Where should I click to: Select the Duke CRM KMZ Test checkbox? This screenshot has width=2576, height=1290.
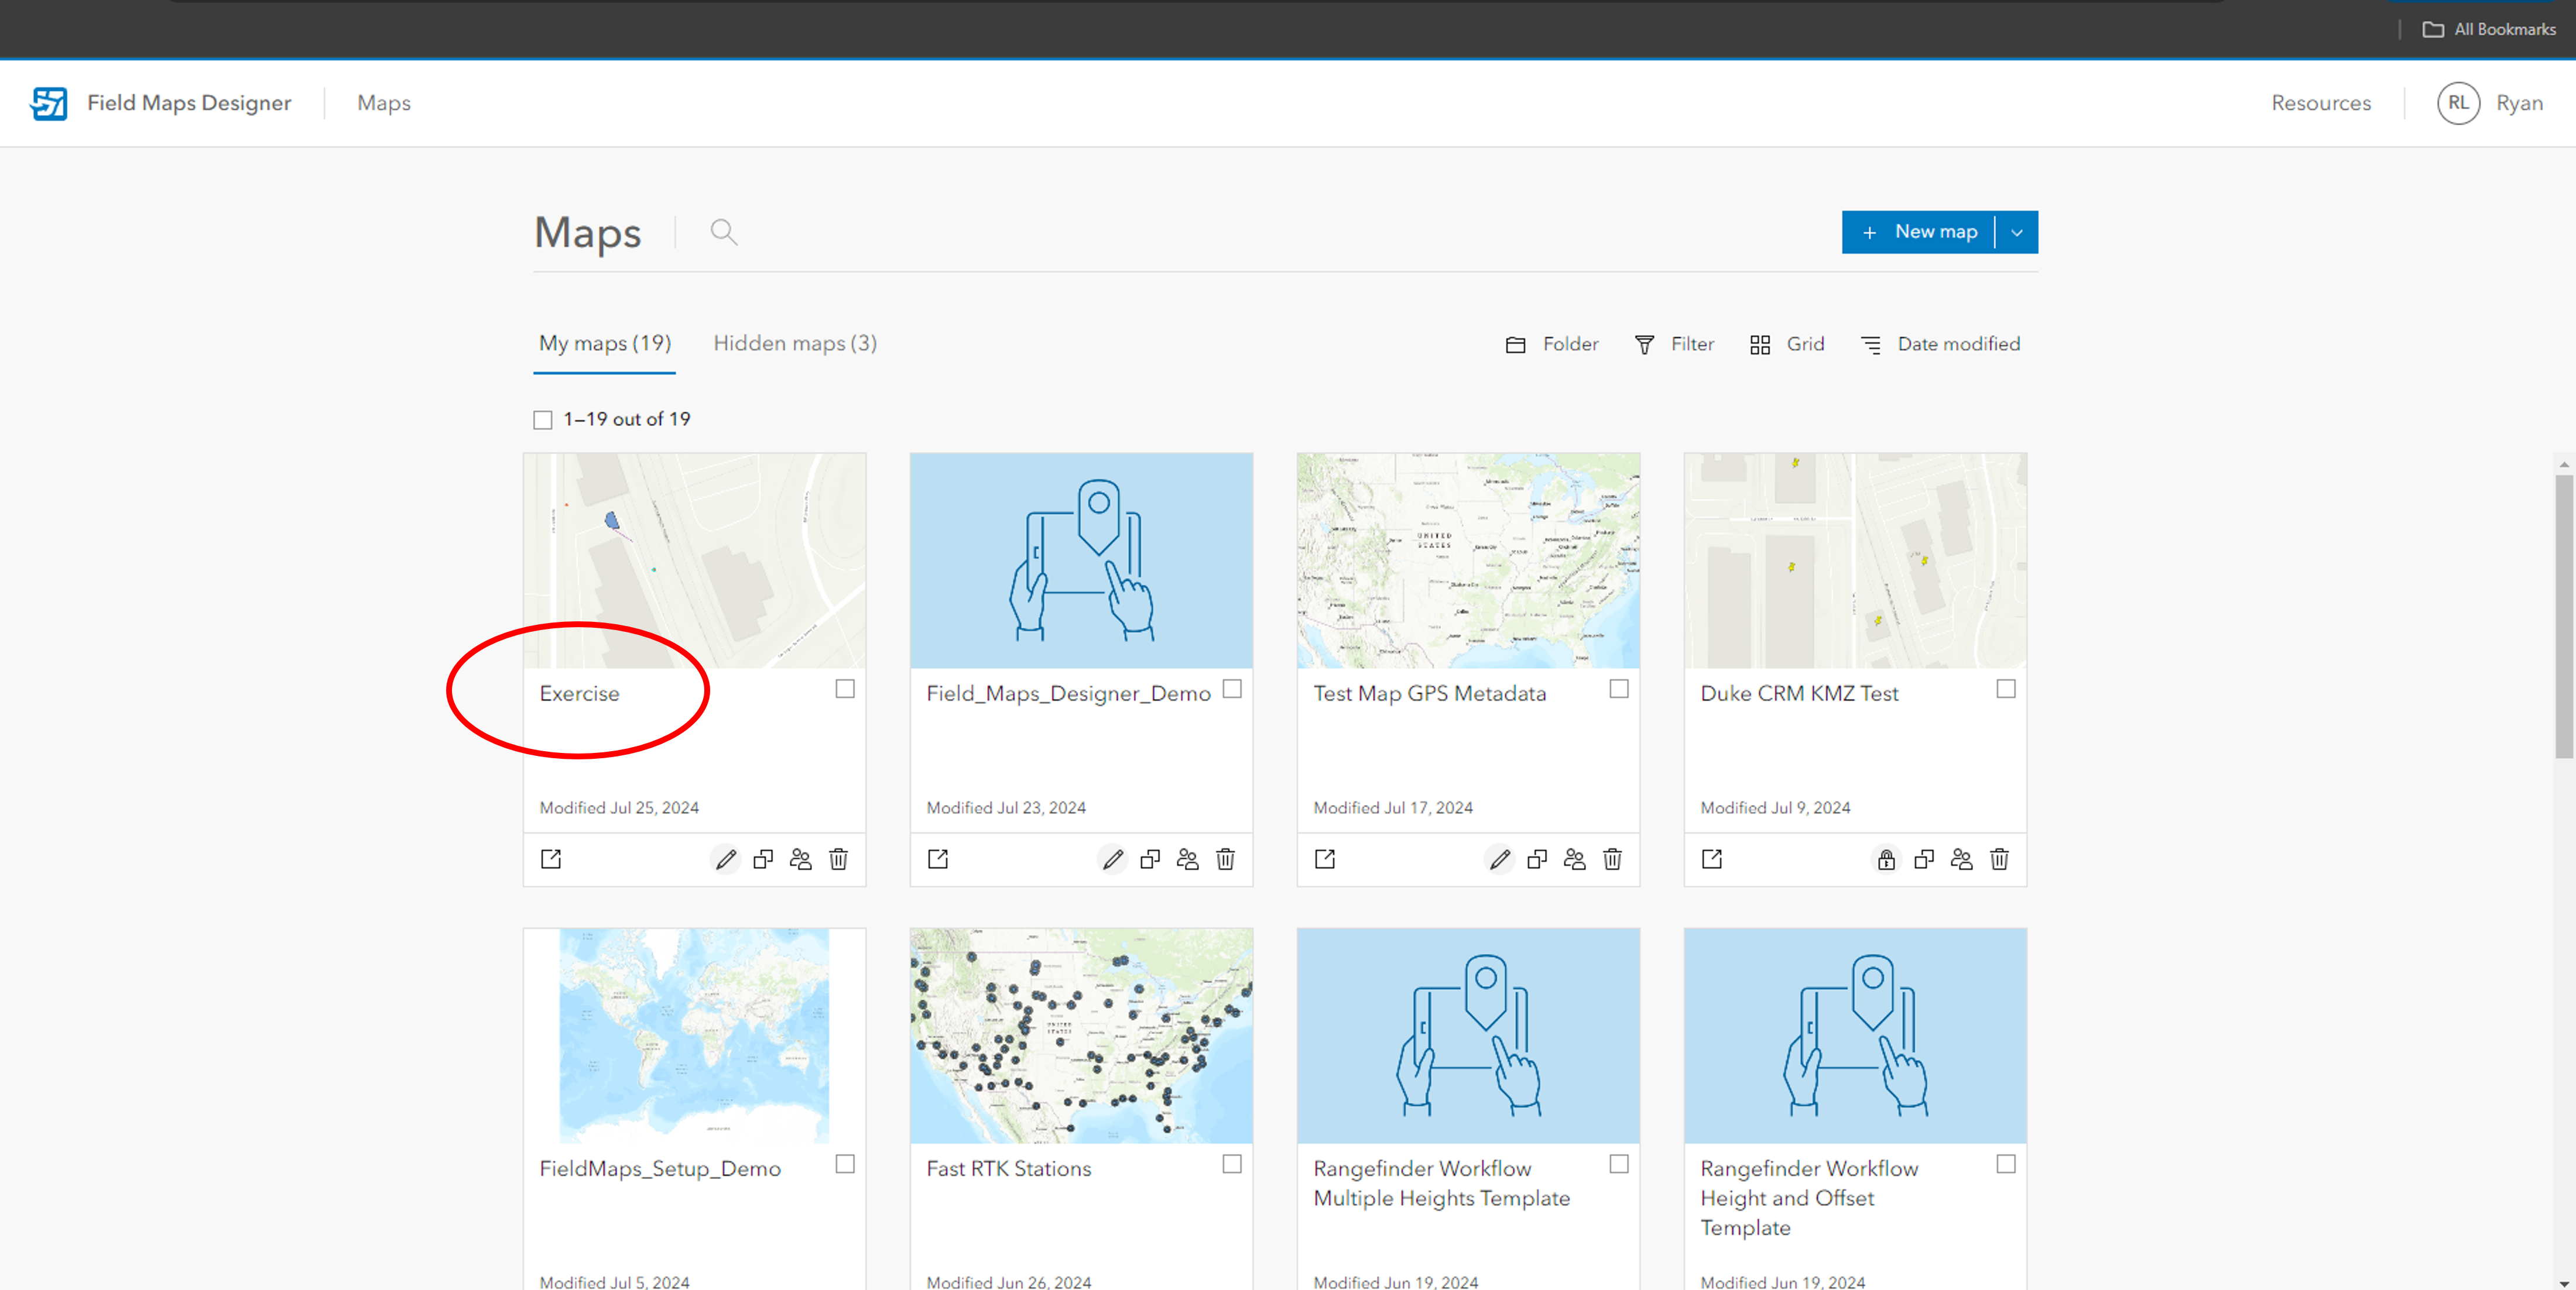(x=2007, y=689)
